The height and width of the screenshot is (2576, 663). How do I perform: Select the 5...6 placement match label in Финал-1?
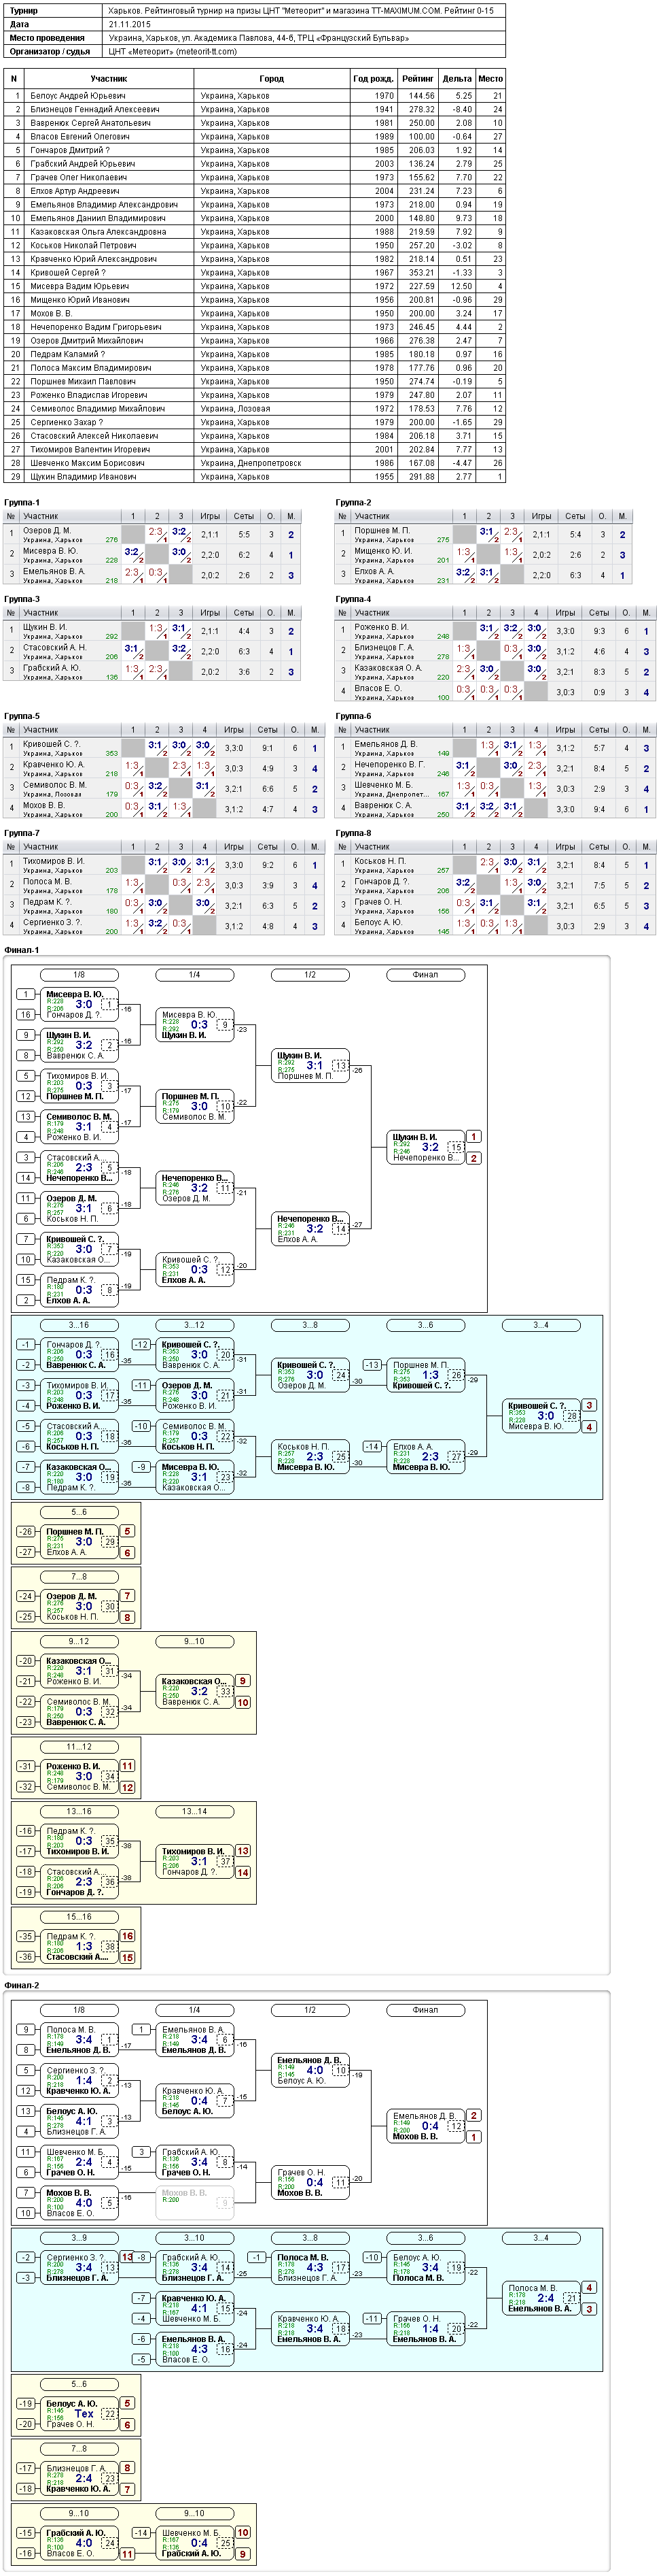(79, 1513)
